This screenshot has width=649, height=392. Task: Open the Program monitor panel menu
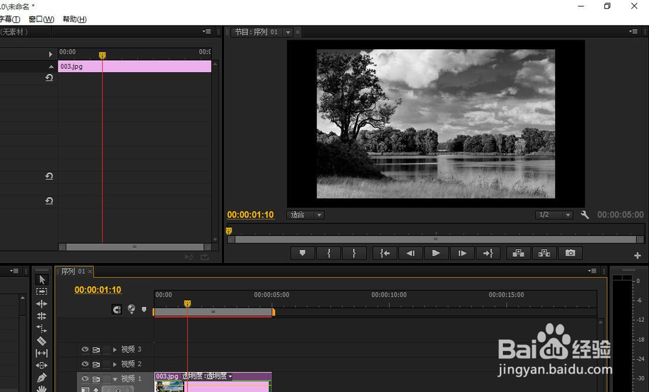click(633, 31)
